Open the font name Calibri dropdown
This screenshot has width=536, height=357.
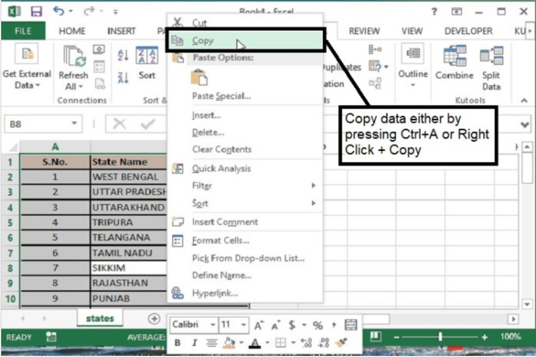[x=213, y=325]
